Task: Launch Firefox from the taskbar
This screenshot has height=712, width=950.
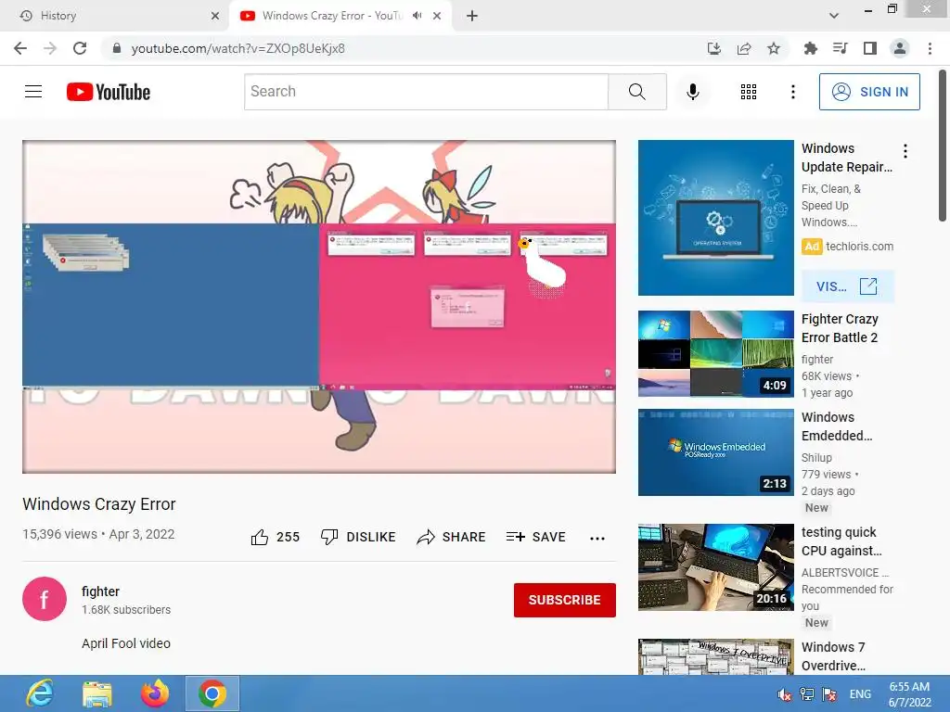Action: [x=155, y=693]
